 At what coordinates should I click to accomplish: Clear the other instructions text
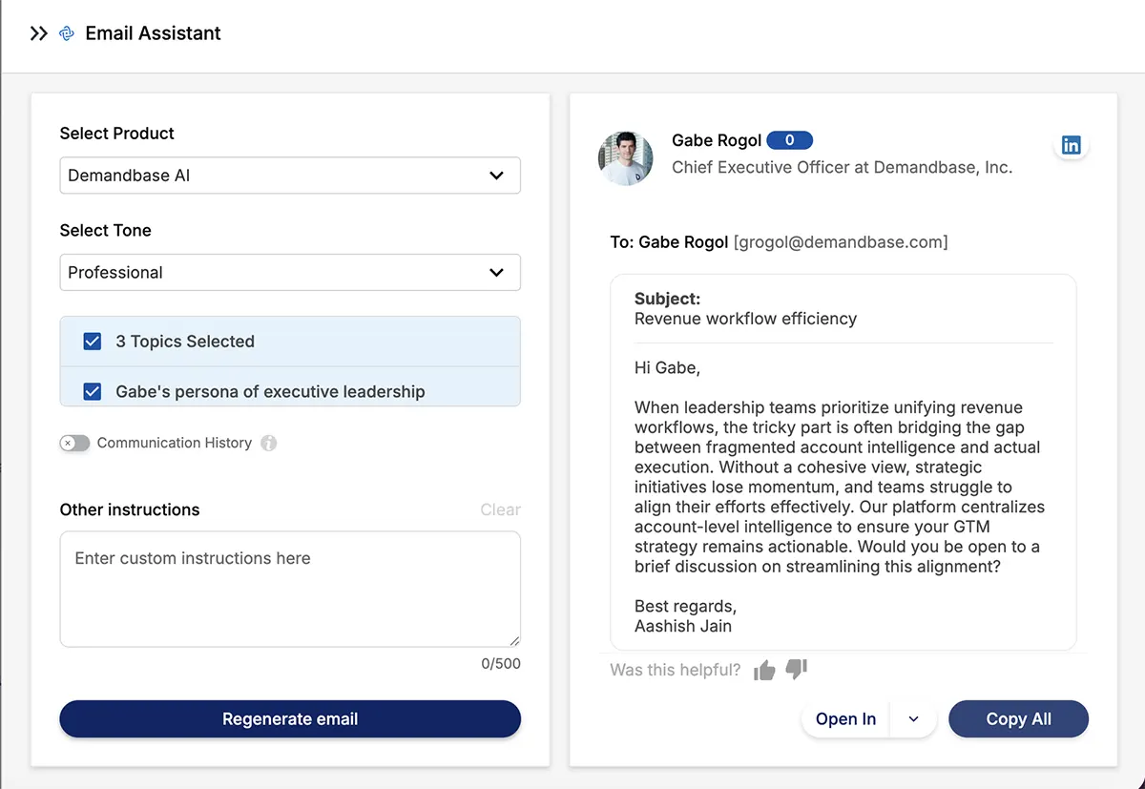point(500,509)
